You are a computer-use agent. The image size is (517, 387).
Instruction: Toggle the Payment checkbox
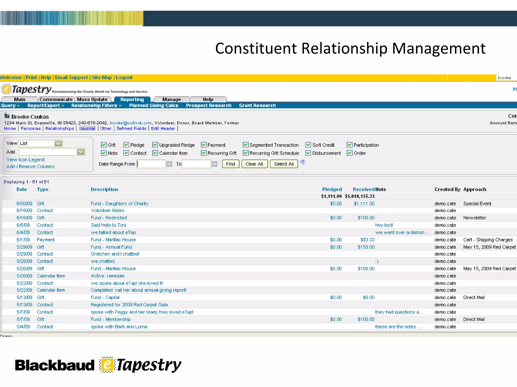(203, 145)
